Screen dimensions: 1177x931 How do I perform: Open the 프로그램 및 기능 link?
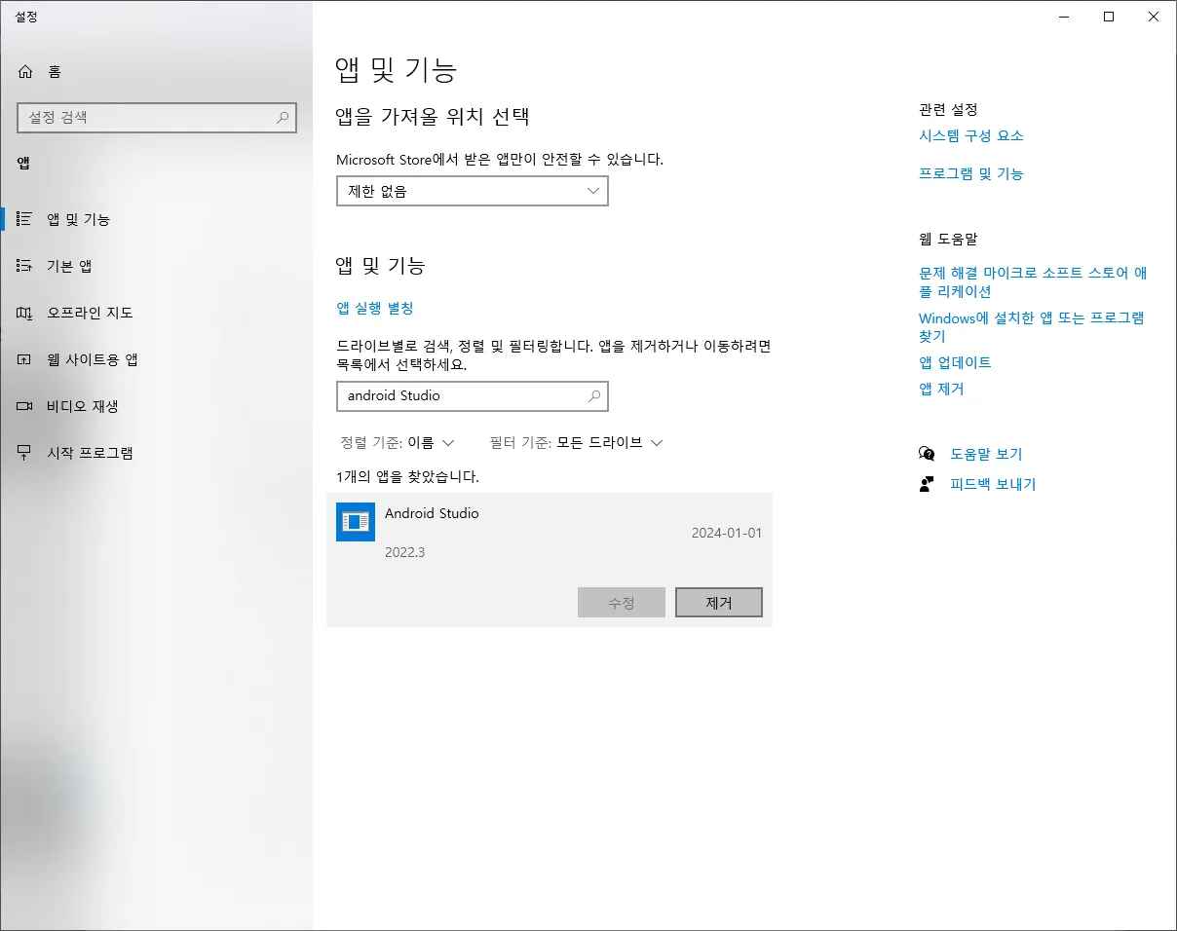click(971, 173)
